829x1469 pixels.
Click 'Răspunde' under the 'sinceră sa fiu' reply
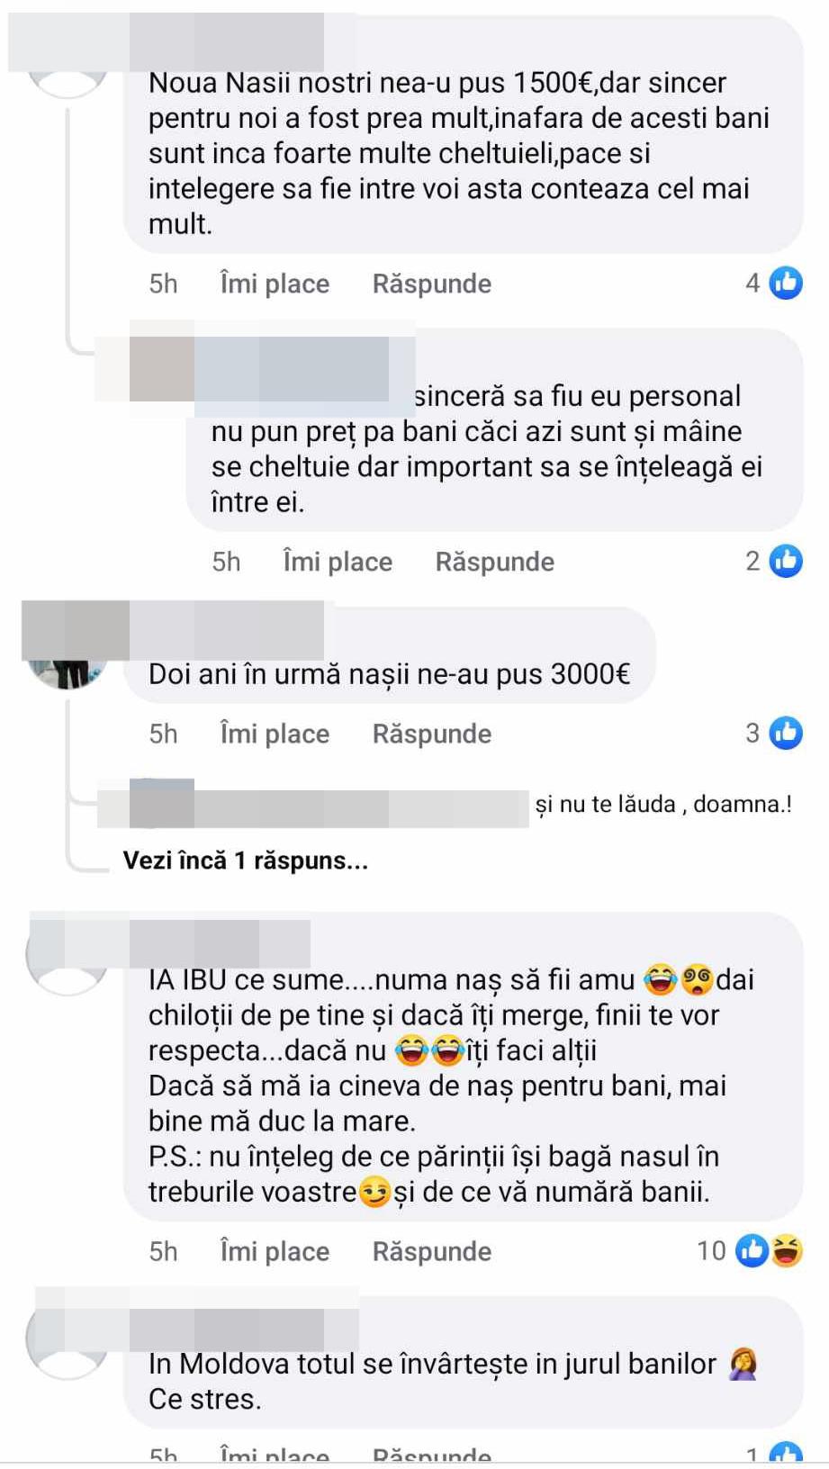point(495,563)
